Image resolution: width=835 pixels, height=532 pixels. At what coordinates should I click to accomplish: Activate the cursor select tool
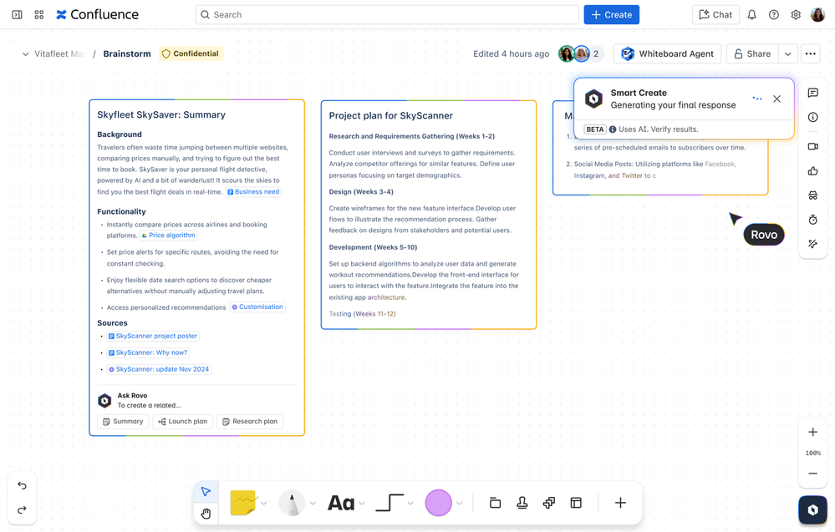206,492
